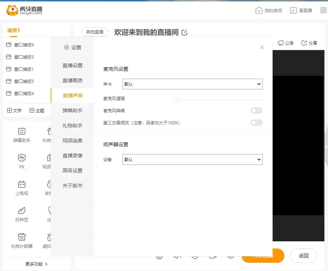
Task: Adjust the 麦克风增强 microphone gain slider
Action: point(176,100)
